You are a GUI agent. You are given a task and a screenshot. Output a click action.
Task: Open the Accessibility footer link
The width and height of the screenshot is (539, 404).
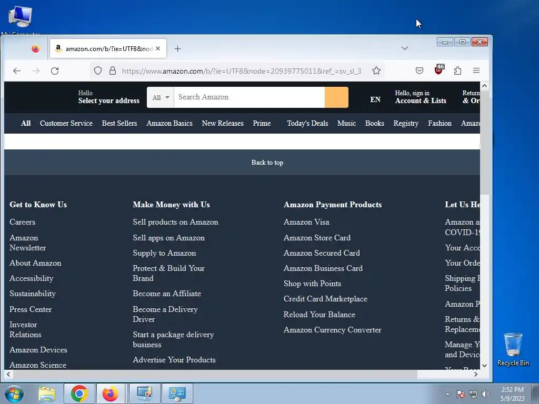(31, 279)
